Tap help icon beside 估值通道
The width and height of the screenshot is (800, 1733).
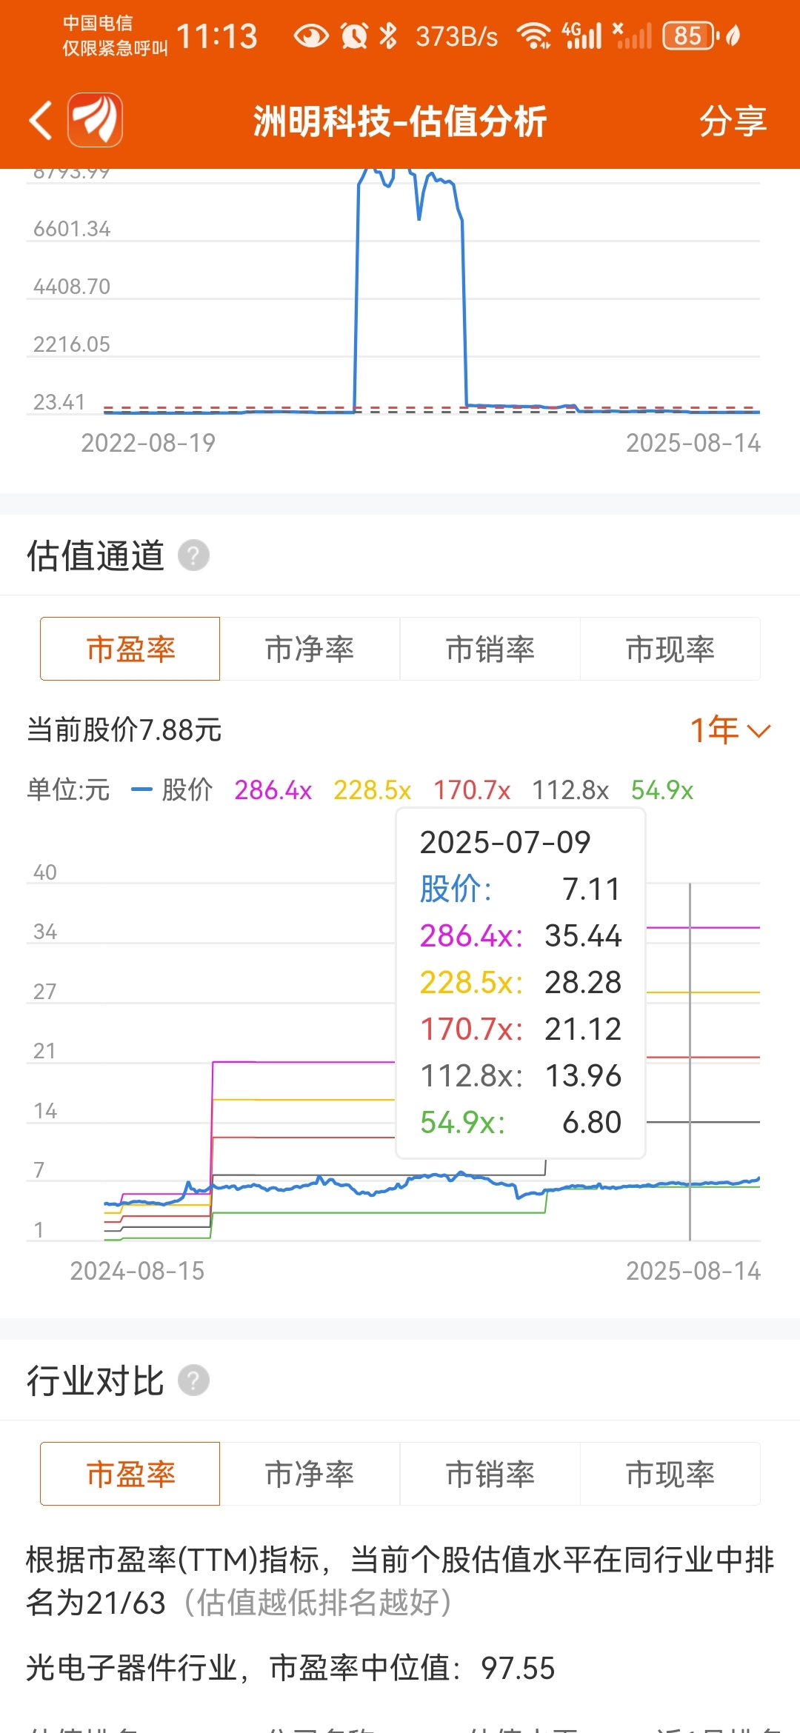tap(194, 555)
